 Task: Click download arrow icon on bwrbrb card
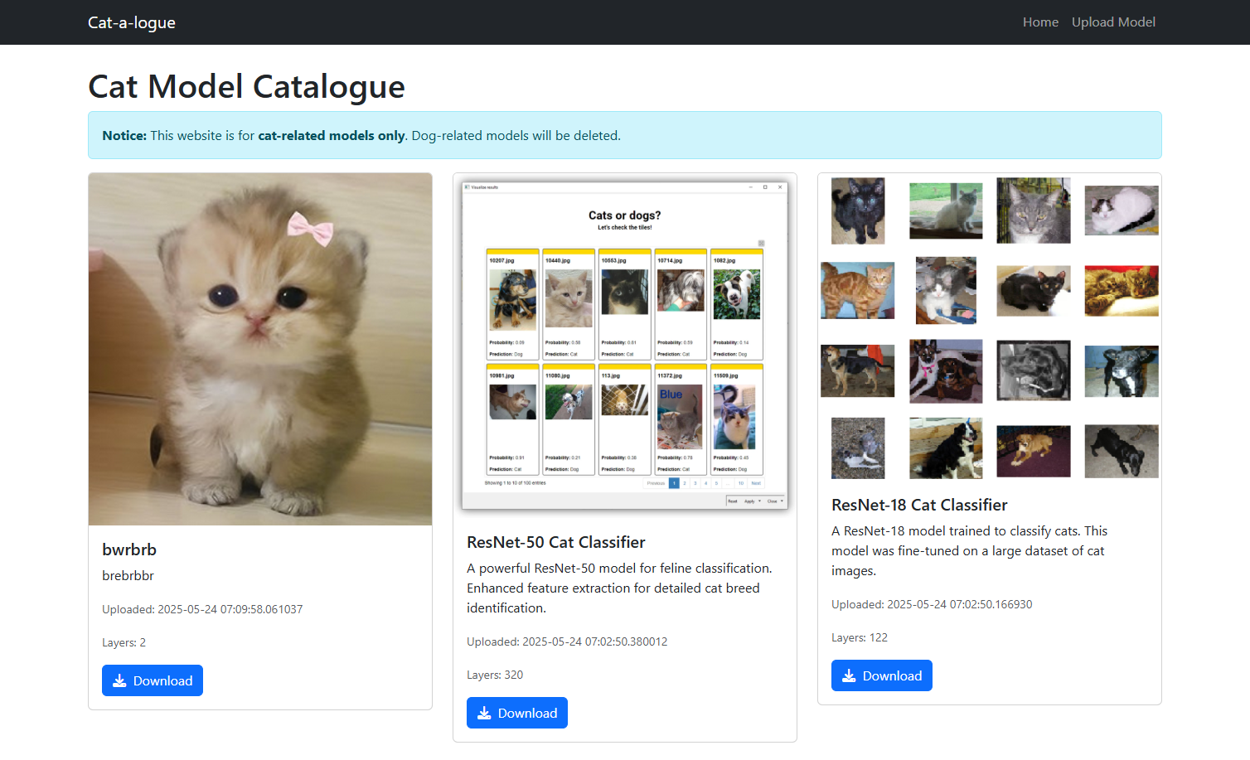[119, 680]
